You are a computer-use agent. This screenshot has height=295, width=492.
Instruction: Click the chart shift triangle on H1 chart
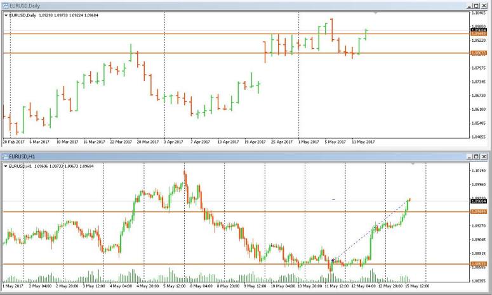(x=413, y=163)
